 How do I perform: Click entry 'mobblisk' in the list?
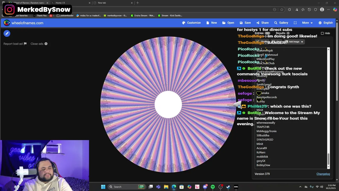point(262,157)
